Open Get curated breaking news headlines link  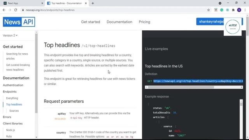click(18, 67)
